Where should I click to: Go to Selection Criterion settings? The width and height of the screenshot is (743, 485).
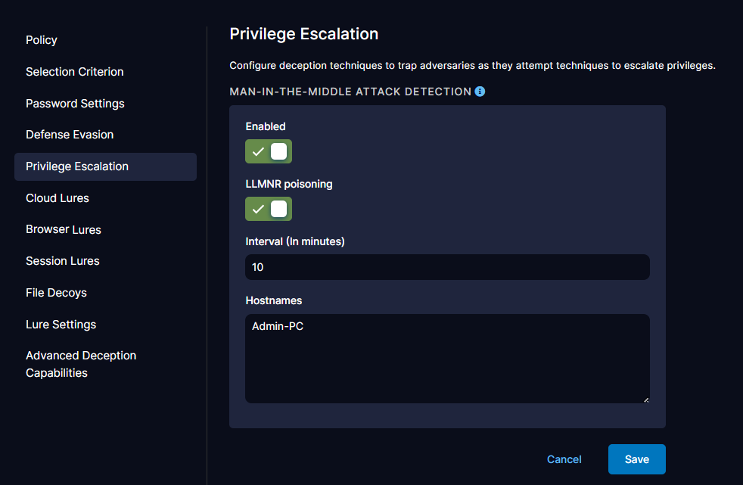pyautogui.click(x=75, y=72)
